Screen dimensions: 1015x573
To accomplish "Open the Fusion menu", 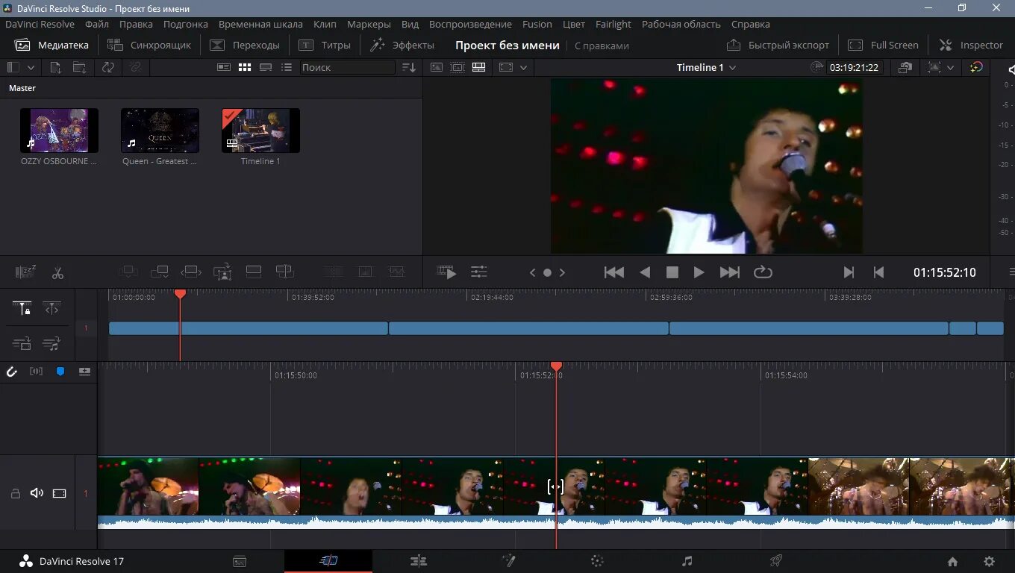I will pos(537,24).
